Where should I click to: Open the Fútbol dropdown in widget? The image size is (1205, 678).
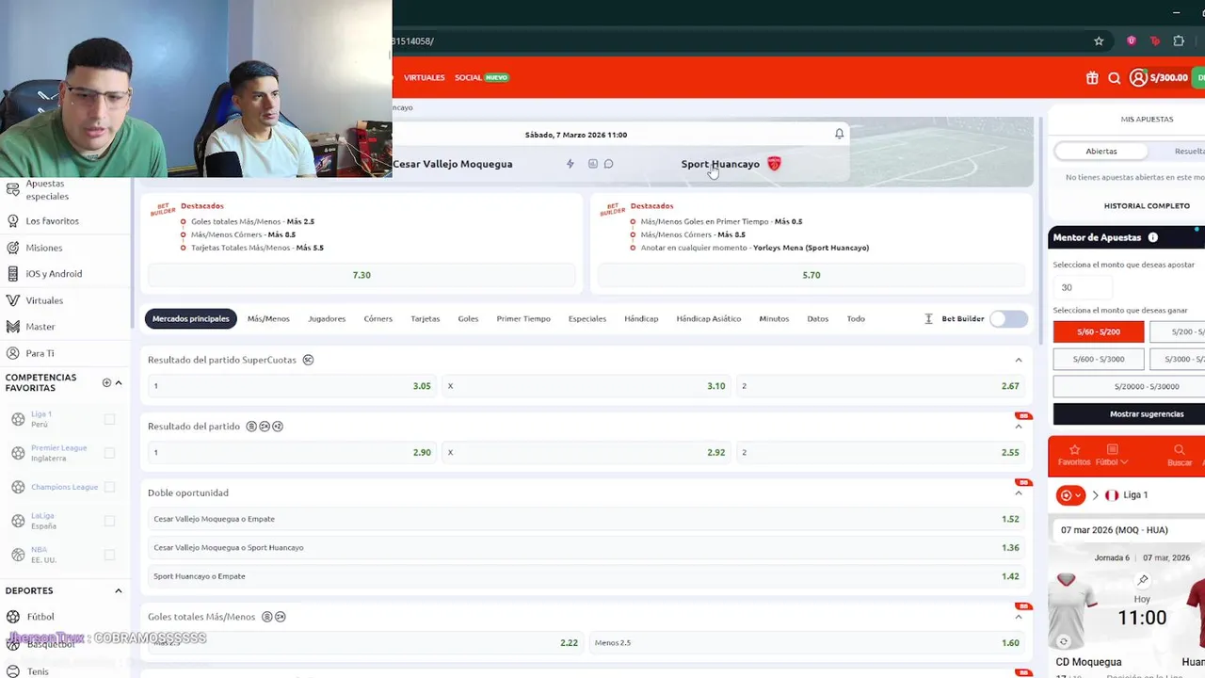pos(1112,454)
